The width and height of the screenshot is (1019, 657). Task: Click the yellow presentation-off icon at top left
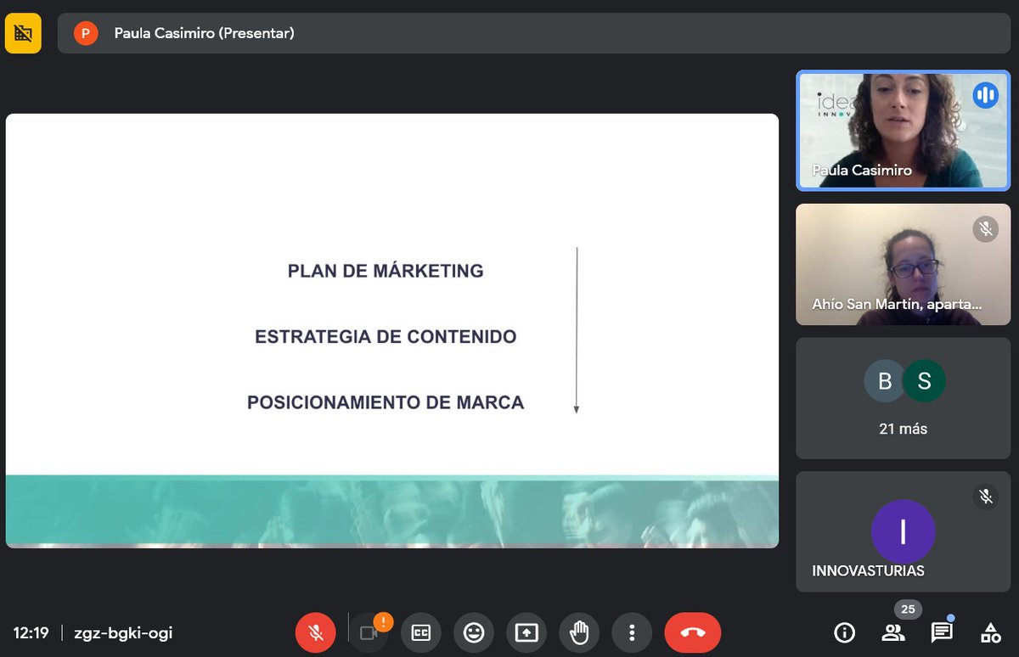pyautogui.click(x=23, y=34)
